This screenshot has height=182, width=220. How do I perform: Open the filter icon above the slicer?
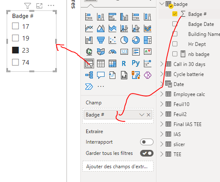(x=28, y=6)
